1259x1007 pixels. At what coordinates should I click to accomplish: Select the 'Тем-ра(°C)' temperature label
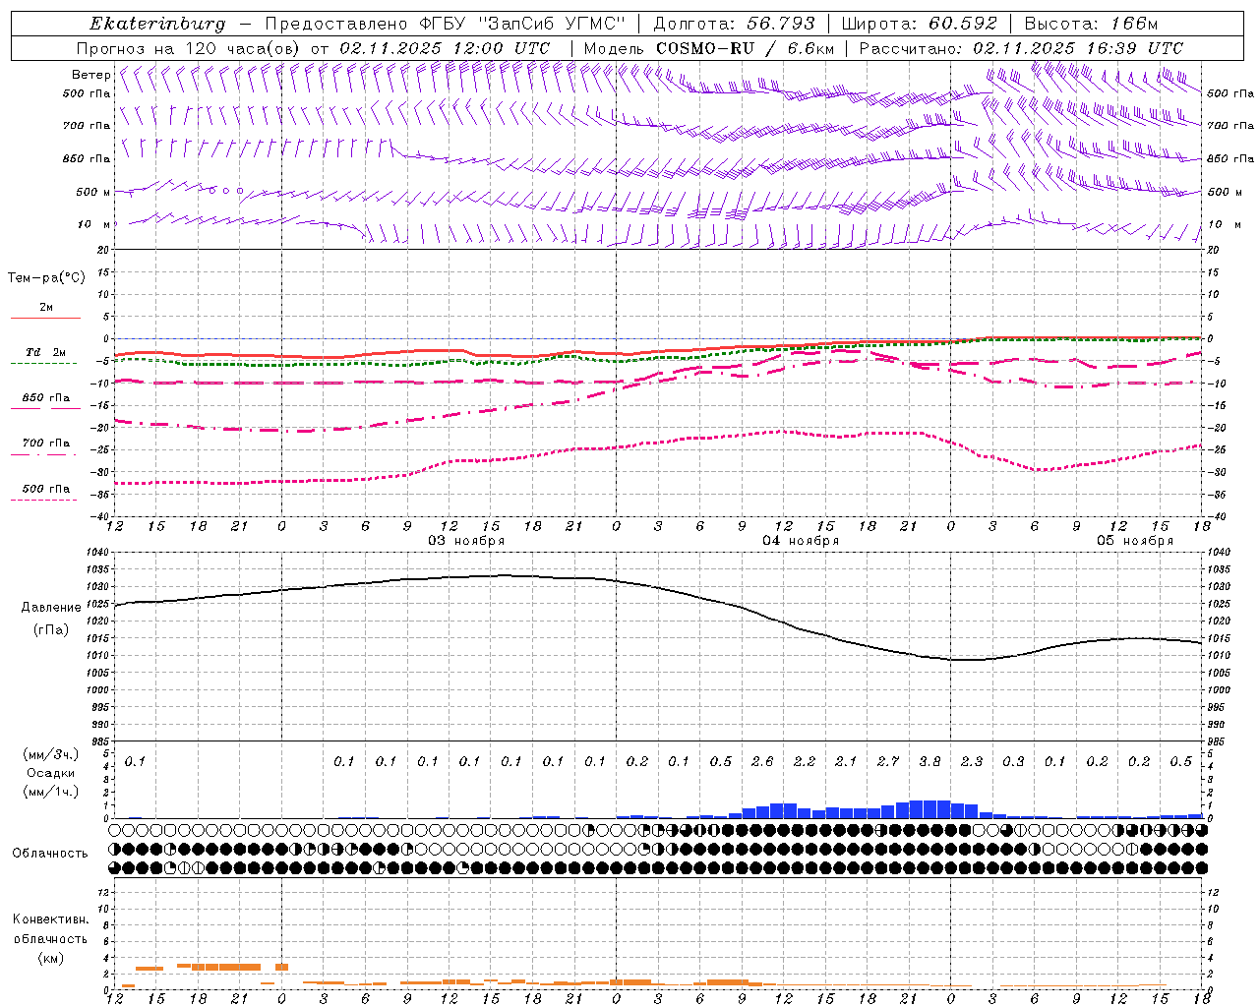coord(46,278)
